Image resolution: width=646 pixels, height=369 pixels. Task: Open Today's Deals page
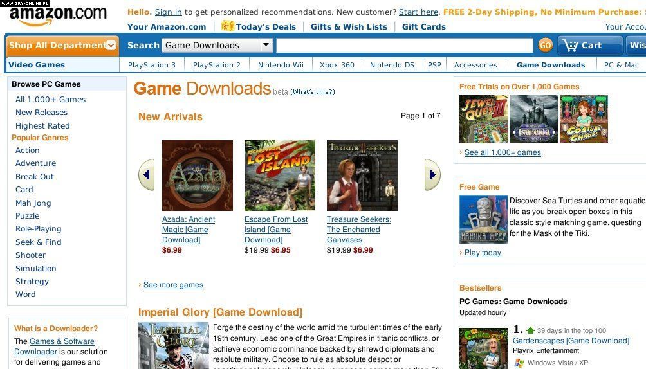tap(259, 27)
